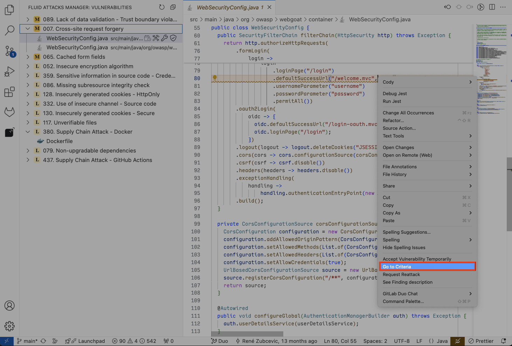Choose Accept Vulnerability Temporarily

(x=427, y=259)
